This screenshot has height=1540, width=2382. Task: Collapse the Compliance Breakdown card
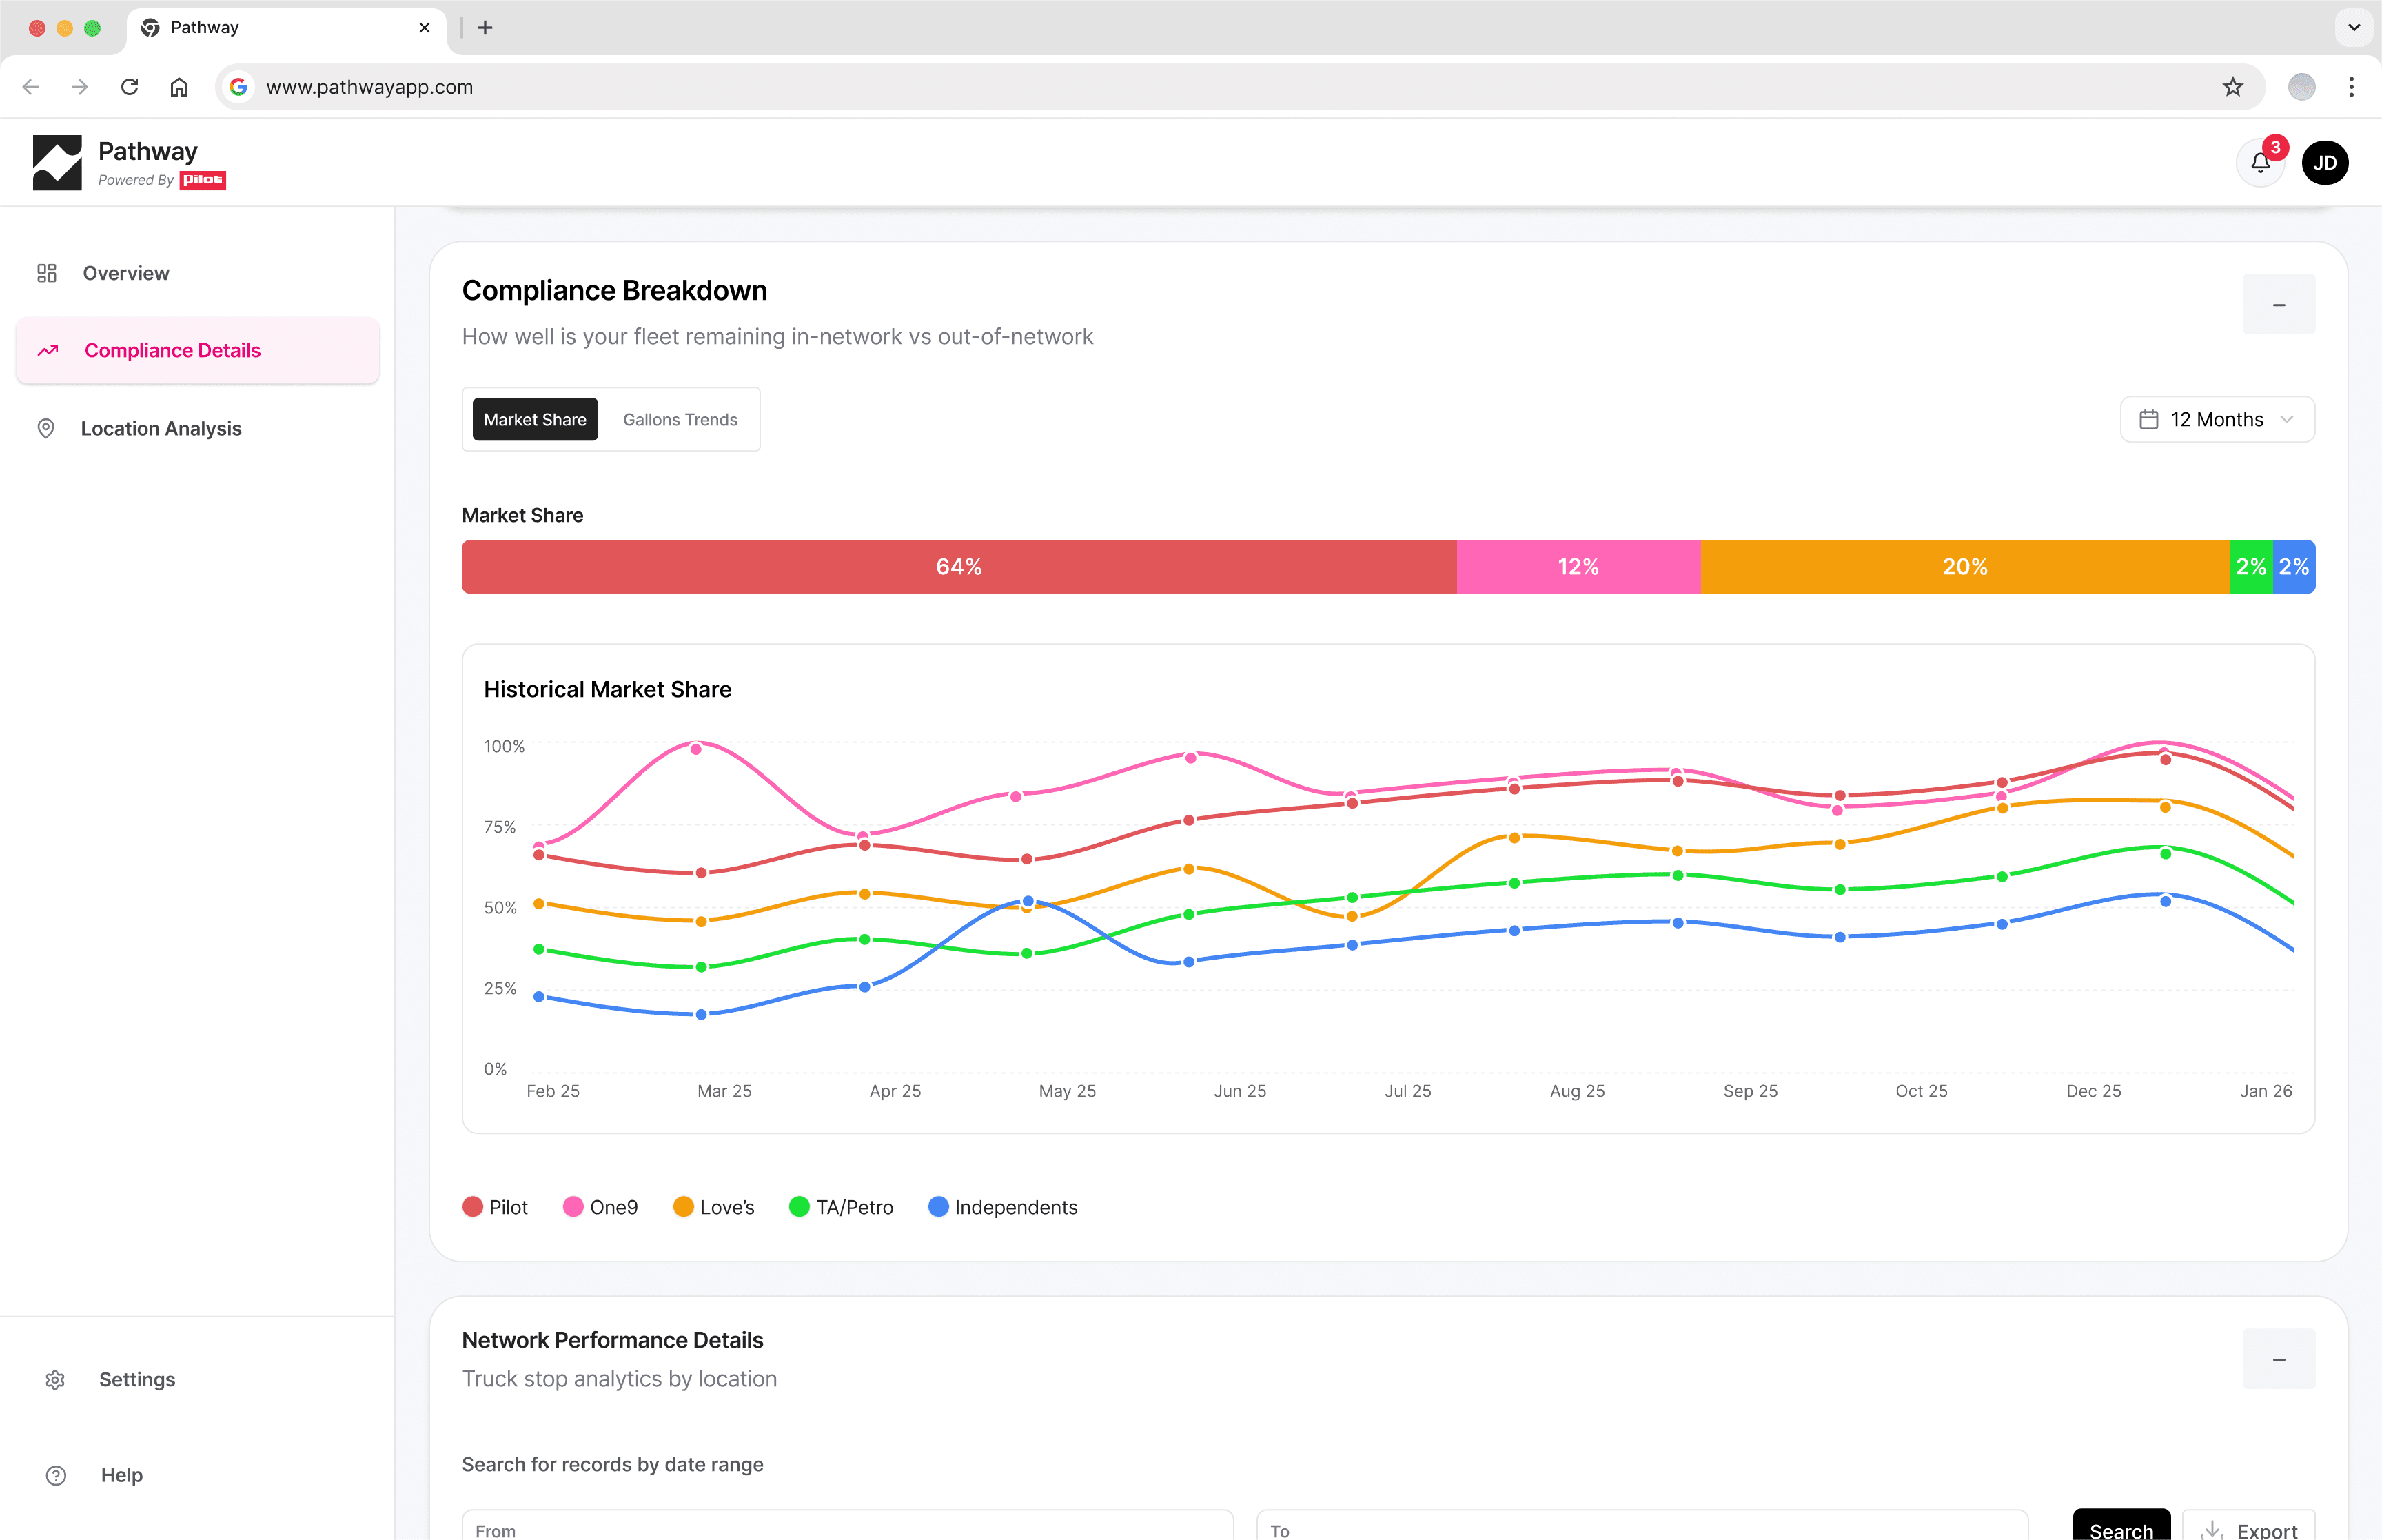pos(2278,305)
